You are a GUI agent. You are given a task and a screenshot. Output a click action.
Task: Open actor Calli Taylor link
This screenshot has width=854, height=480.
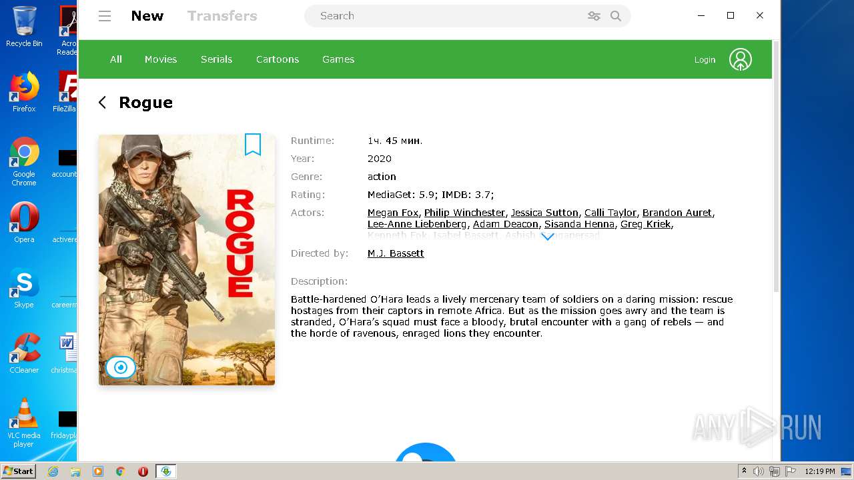click(x=610, y=213)
